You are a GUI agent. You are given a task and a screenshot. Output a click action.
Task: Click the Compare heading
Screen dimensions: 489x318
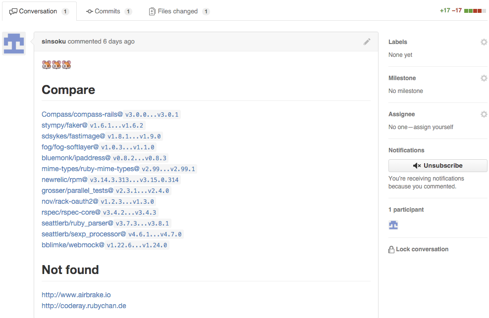click(68, 90)
